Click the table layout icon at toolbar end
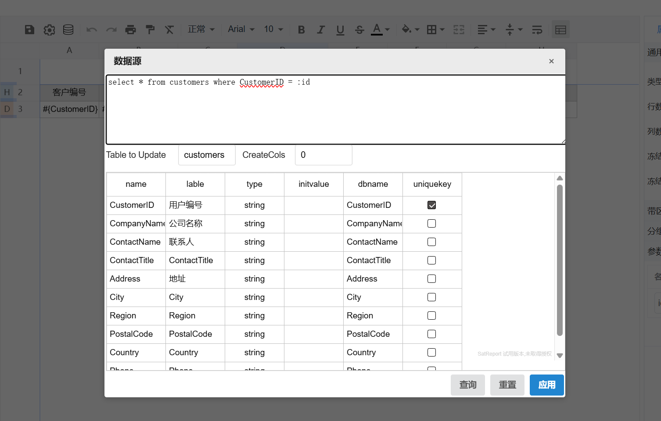This screenshot has width=661, height=421. click(560, 29)
